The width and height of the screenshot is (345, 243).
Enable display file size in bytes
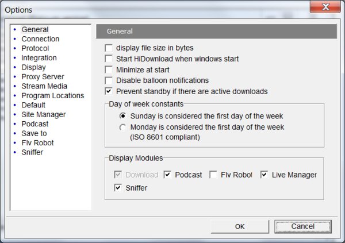point(109,48)
